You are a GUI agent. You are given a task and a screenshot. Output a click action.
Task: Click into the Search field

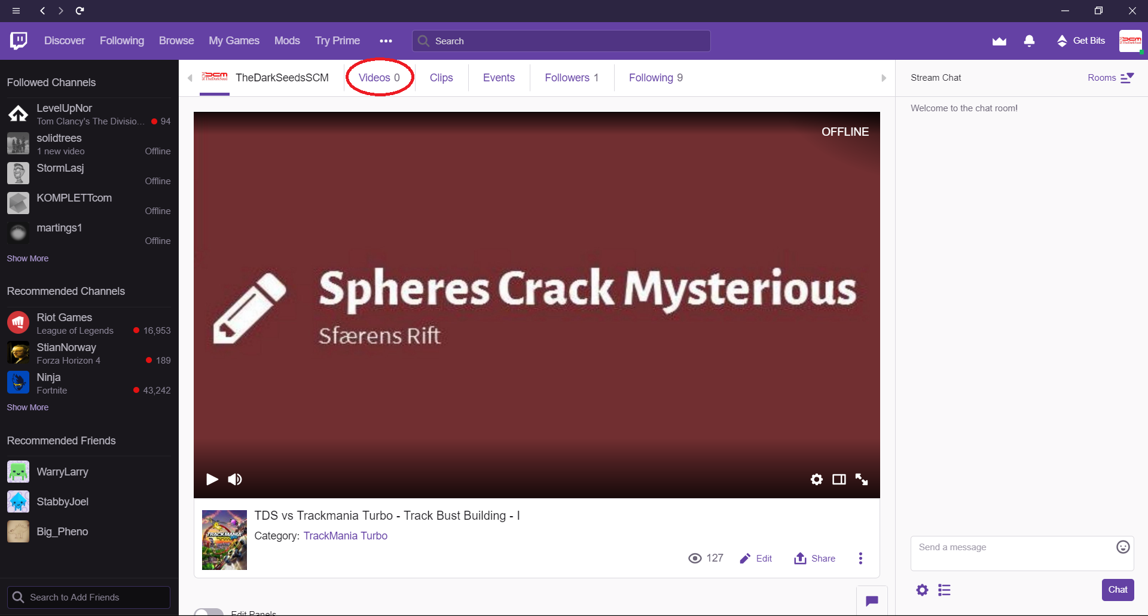(x=561, y=41)
